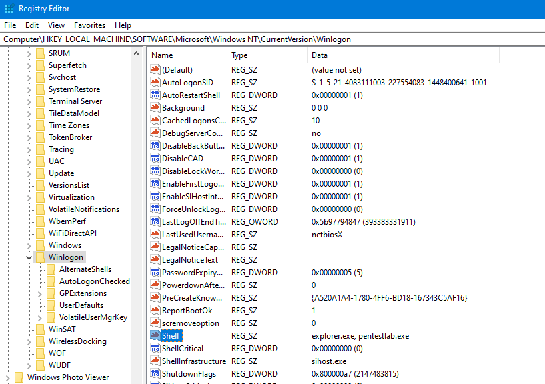Click the string icon beside (Default)
Screen dimensions: 545x384
click(155, 69)
